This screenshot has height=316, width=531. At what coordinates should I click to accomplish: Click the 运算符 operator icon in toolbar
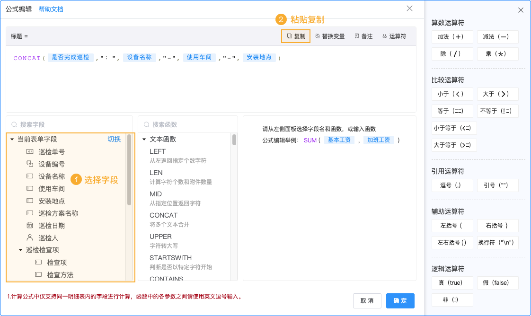pos(383,36)
